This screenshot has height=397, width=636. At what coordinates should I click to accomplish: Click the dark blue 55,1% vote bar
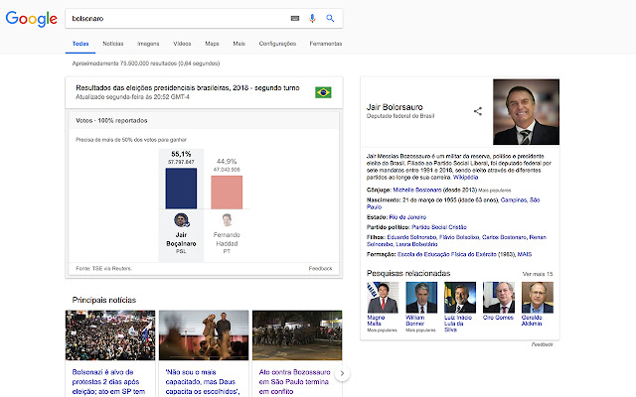click(x=181, y=189)
